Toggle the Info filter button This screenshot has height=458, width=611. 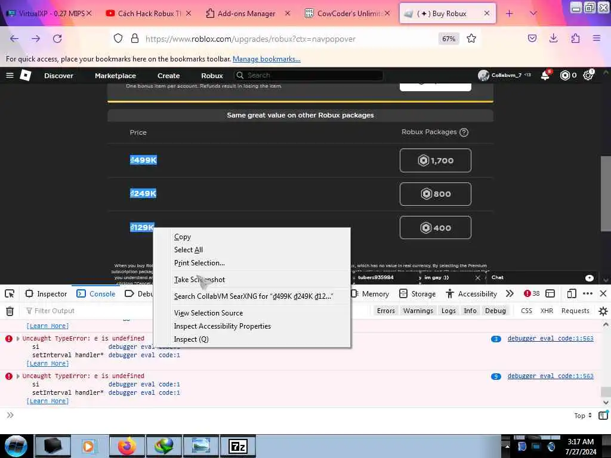coord(470,311)
